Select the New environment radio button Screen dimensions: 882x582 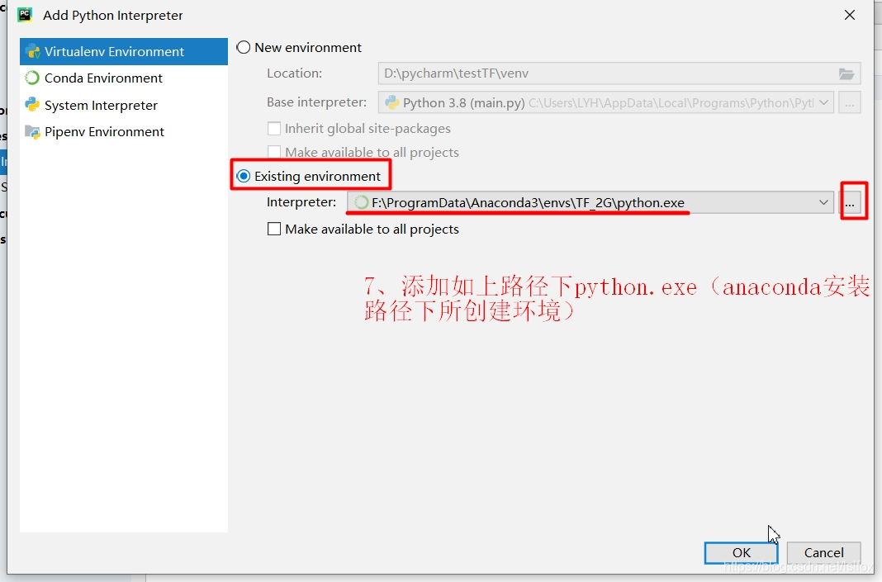(243, 47)
